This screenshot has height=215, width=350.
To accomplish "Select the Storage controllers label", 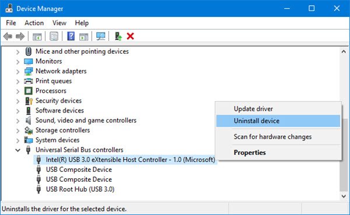I will tap(63, 131).
